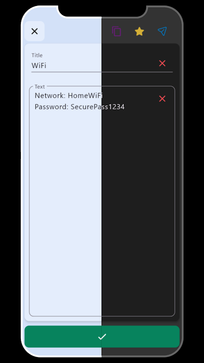Click the "Text" field label
Viewport: 204px width, 363px height.
pyautogui.click(x=39, y=87)
